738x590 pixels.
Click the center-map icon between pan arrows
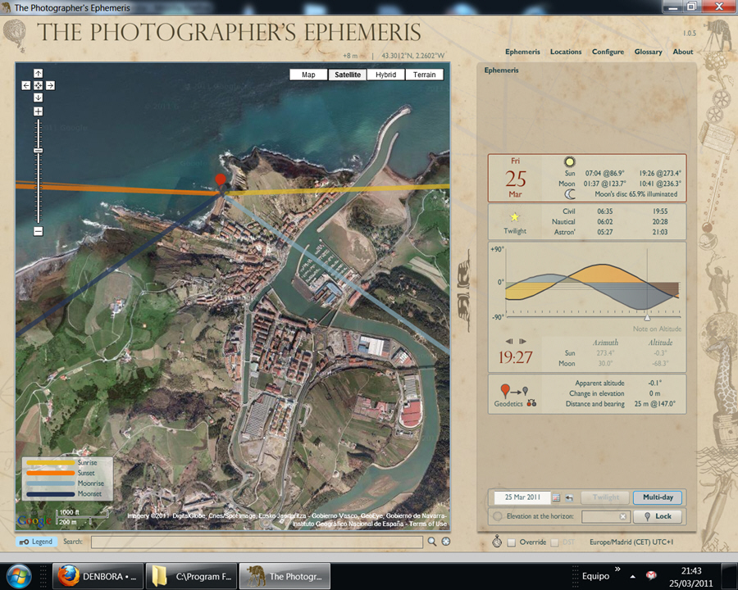38,85
